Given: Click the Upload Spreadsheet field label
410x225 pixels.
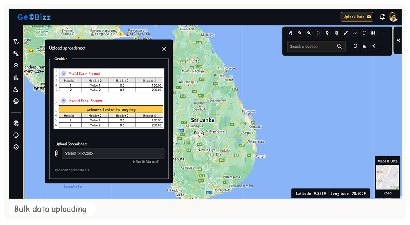Looking at the screenshot, I should (72, 144).
